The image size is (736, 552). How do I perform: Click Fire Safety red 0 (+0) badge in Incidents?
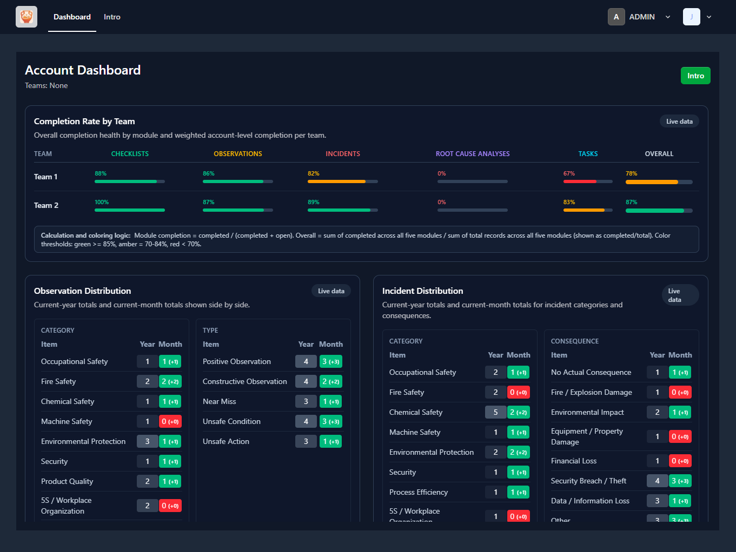click(x=519, y=392)
